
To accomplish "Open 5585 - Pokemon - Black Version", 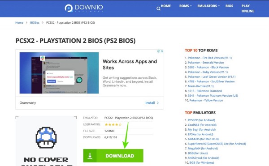I will pos(208,67).
